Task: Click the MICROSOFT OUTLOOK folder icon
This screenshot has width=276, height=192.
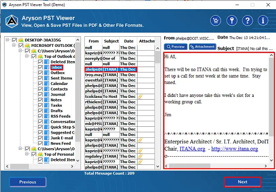Action: point(27,45)
